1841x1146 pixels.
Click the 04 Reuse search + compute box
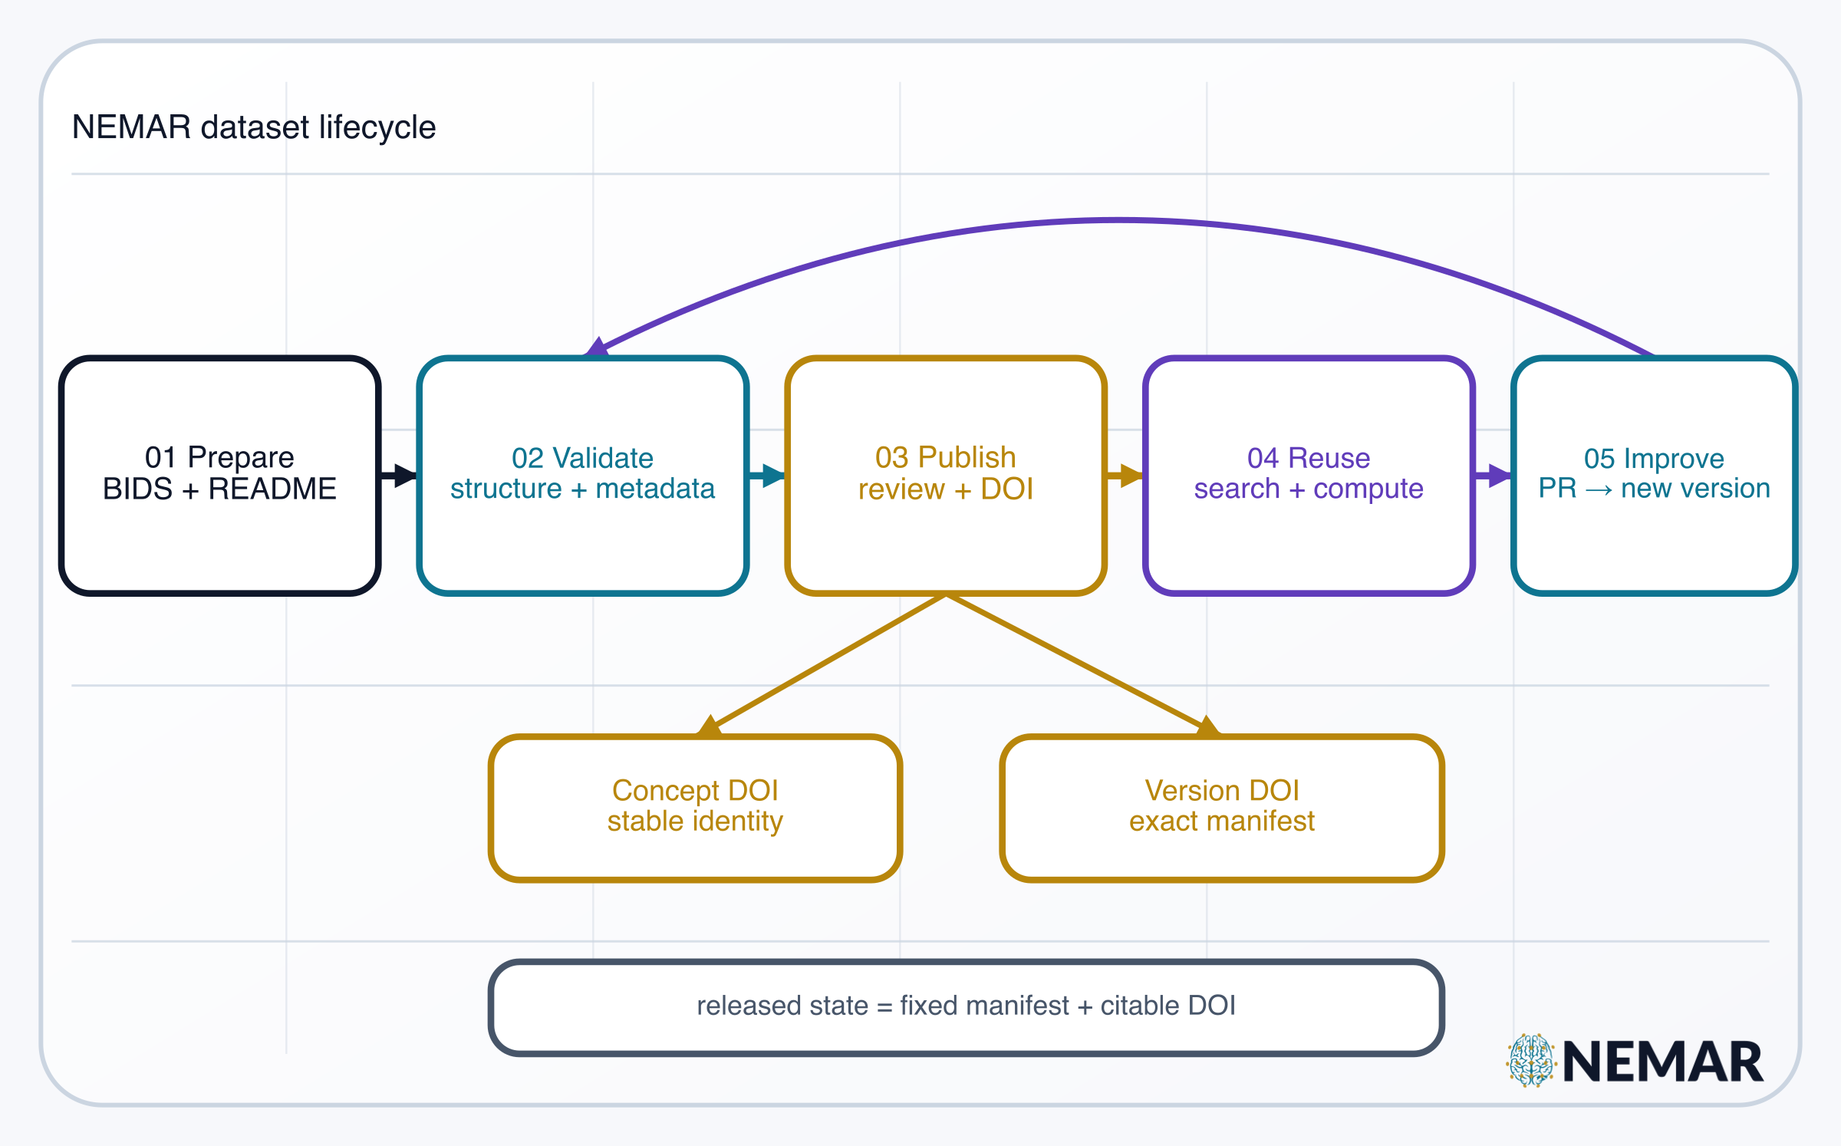(1309, 476)
